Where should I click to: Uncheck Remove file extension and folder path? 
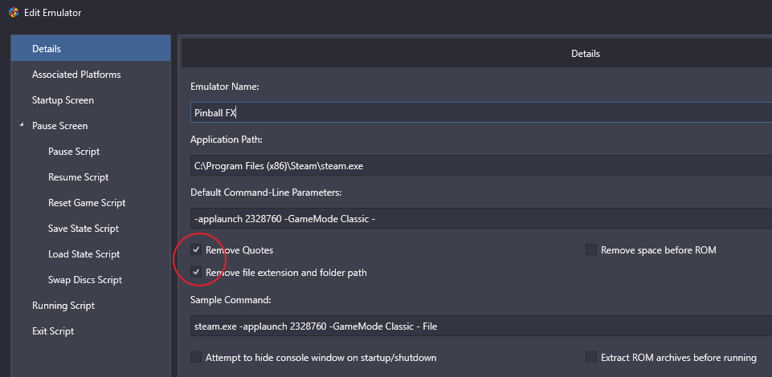196,272
